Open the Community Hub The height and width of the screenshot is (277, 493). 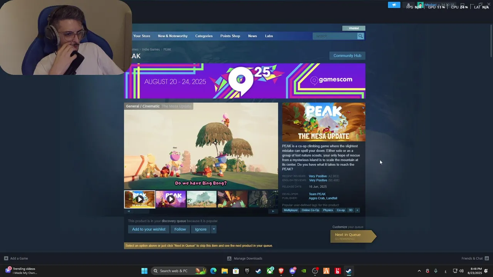click(x=347, y=56)
